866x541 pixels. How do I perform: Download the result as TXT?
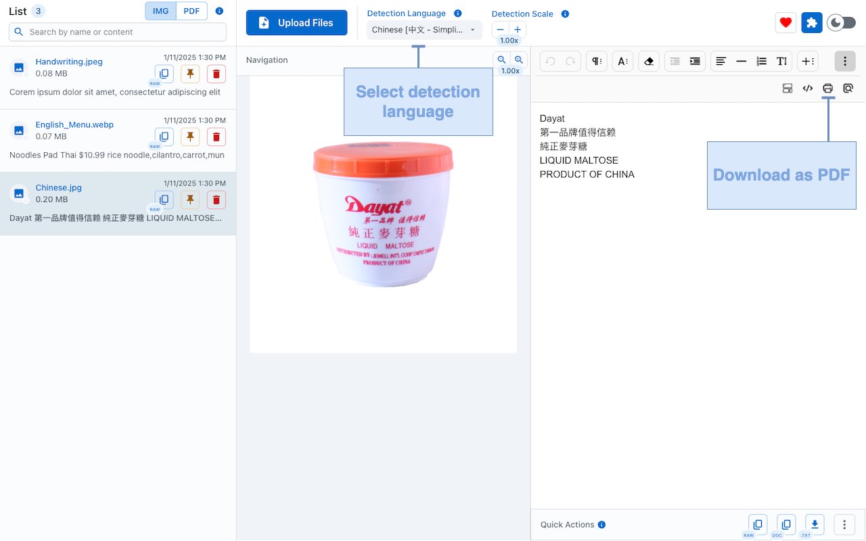click(815, 524)
